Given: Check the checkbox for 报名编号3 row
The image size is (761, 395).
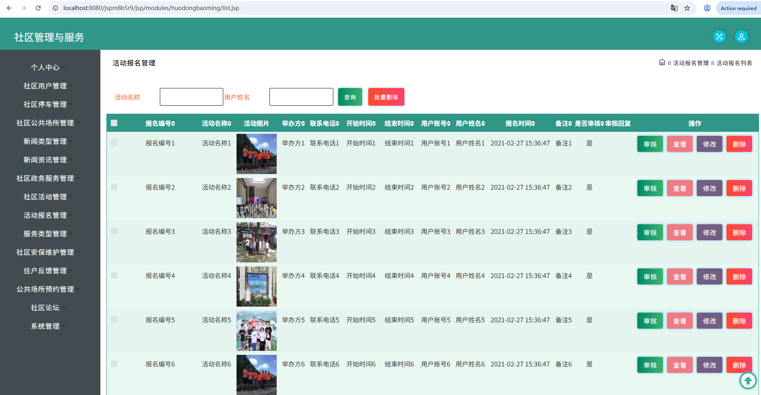Looking at the screenshot, I should click(114, 231).
